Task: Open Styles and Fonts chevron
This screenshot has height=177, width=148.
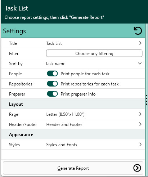Action: point(140,144)
